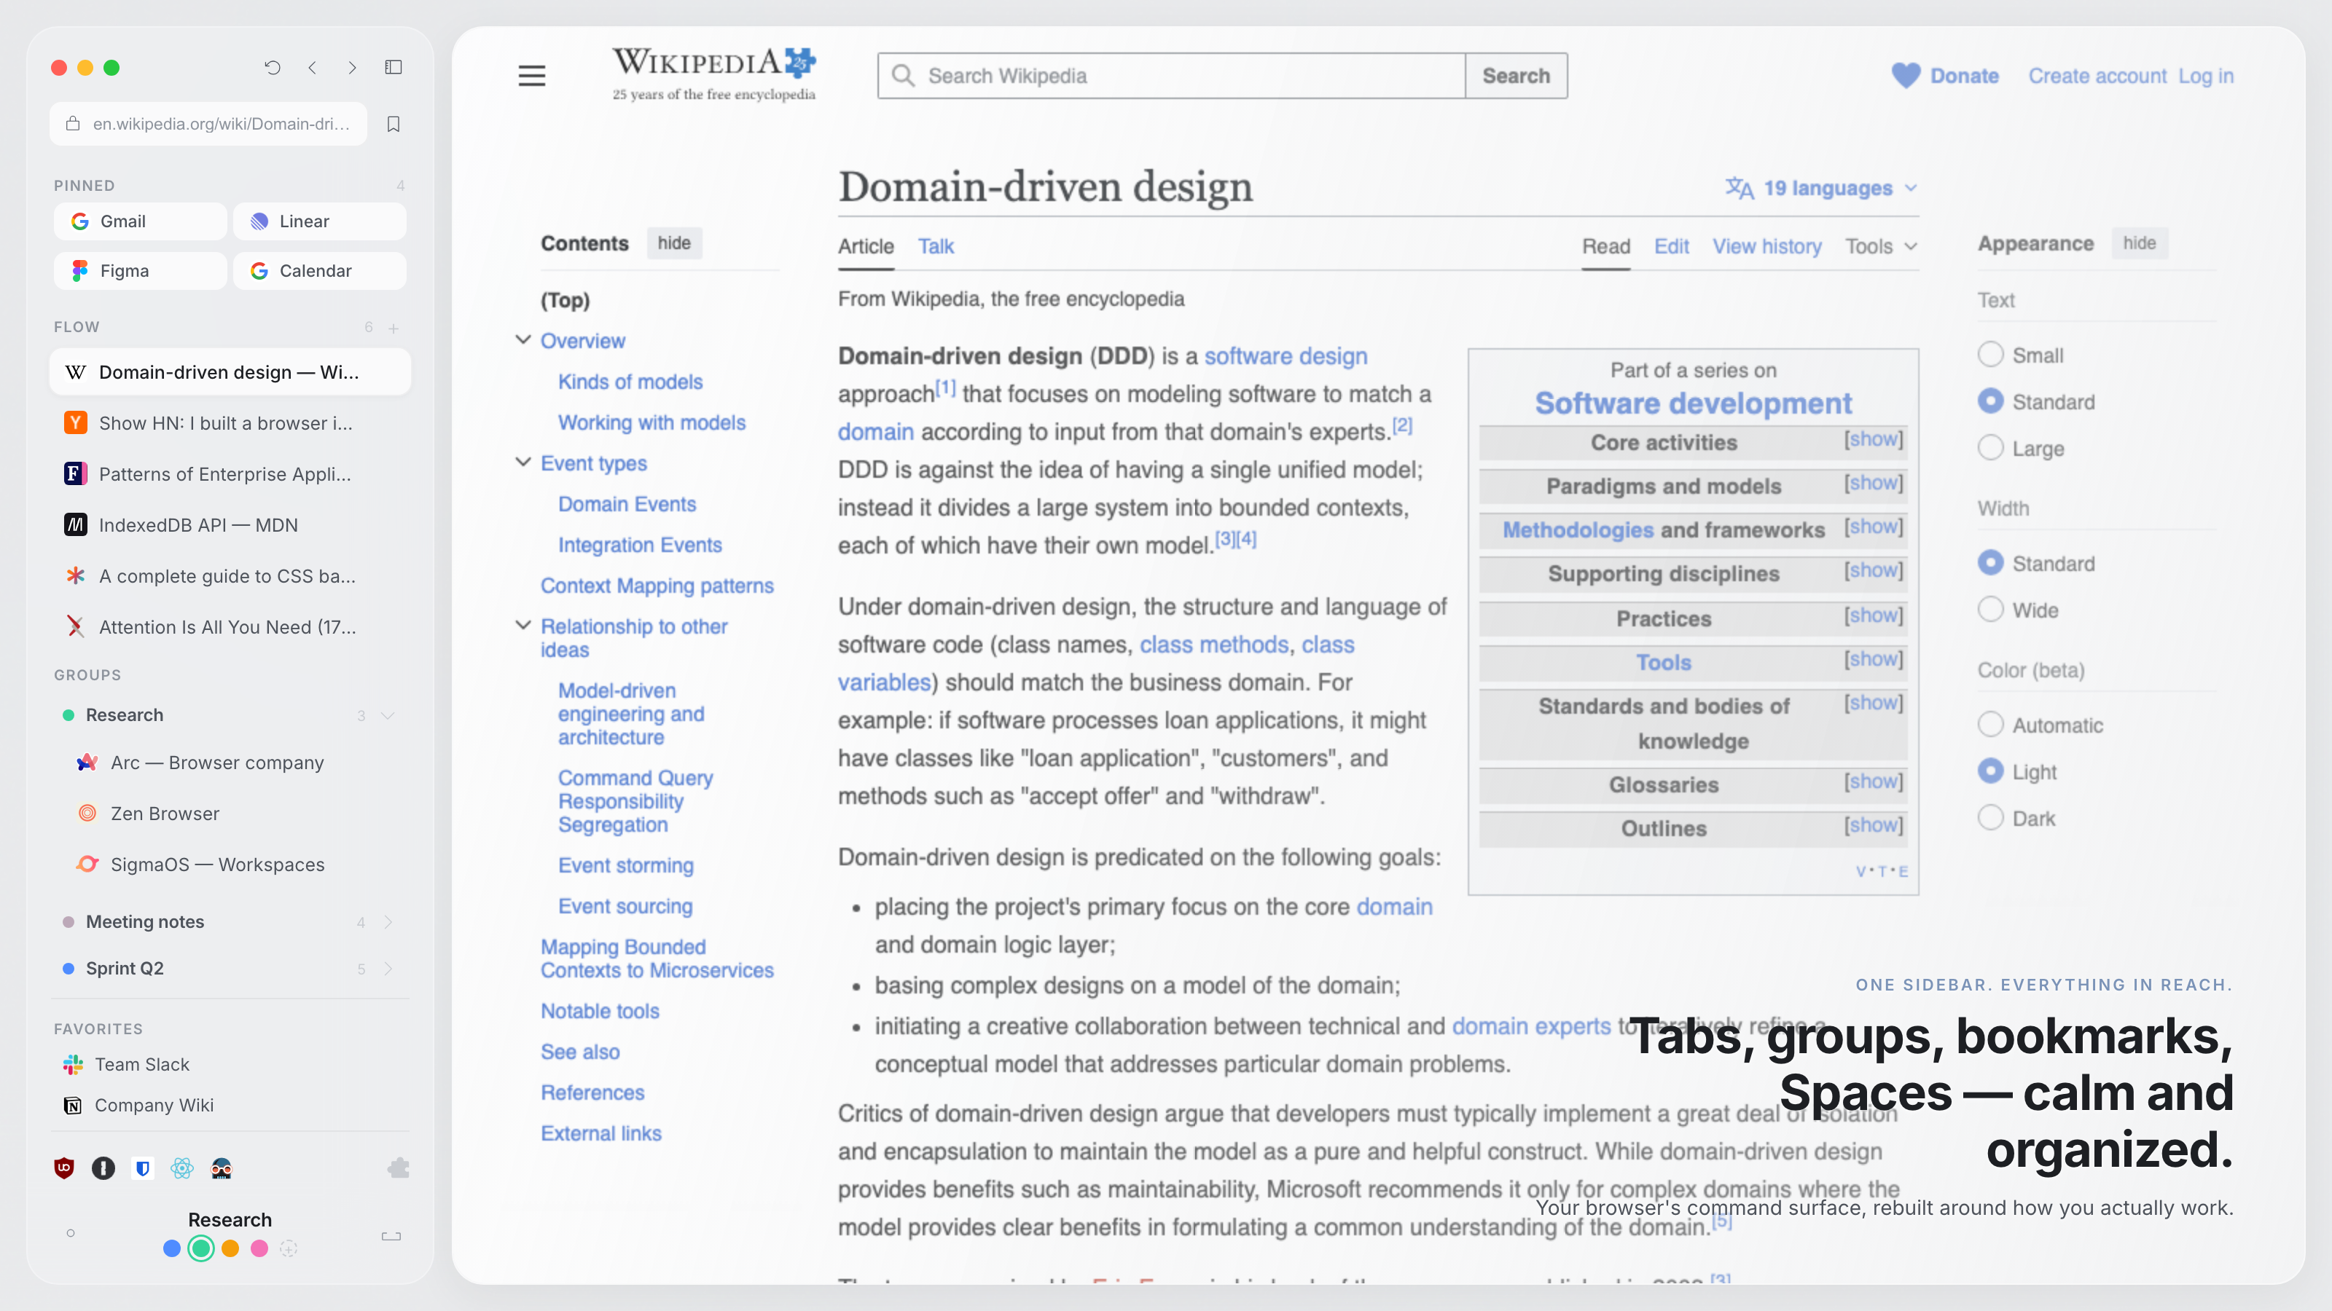Open the Tools dropdown menu

click(x=1881, y=246)
